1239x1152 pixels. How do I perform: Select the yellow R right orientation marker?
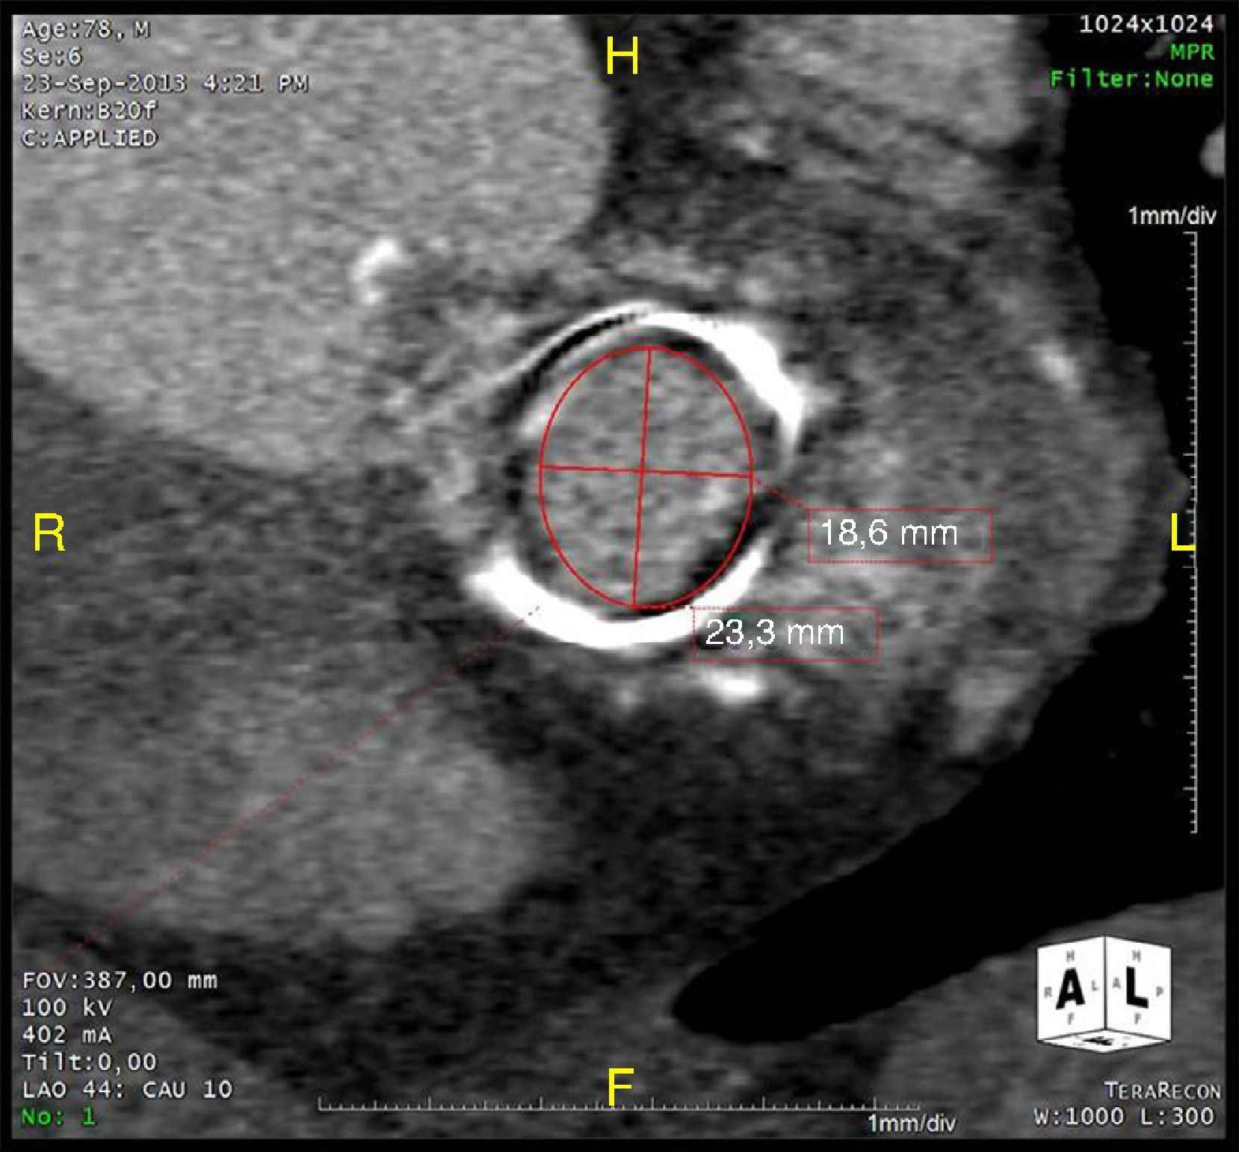(x=49, y=534)
